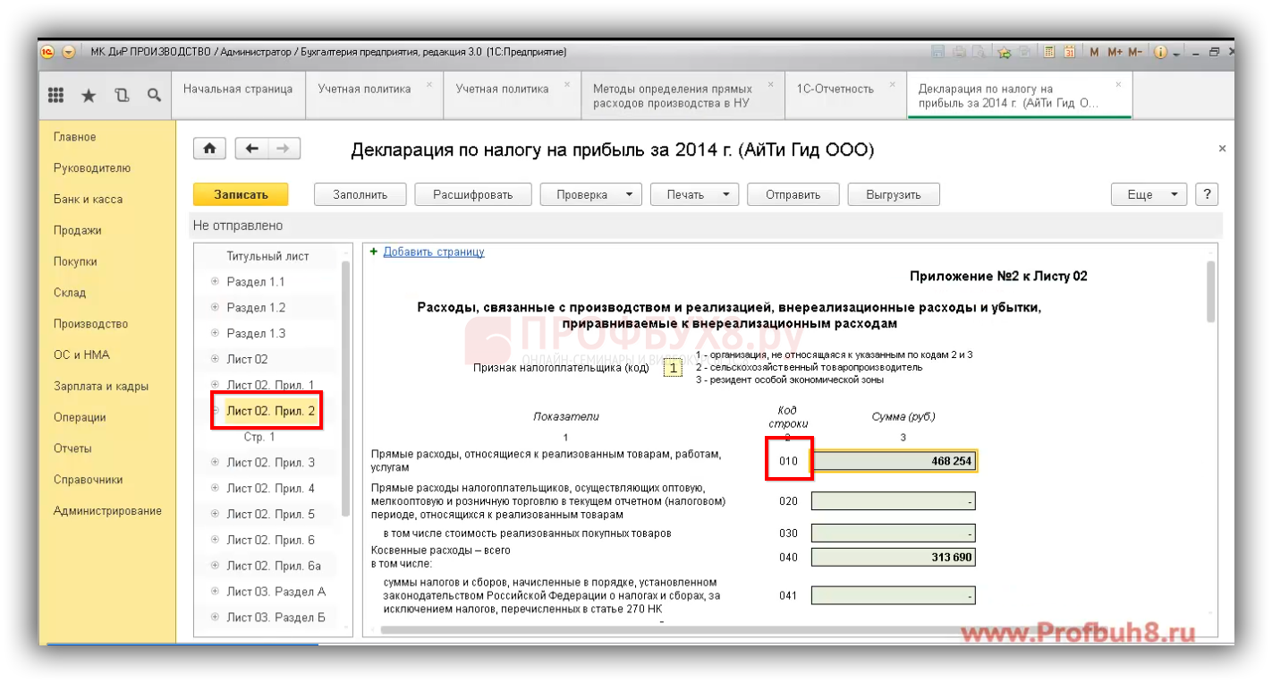Add to favorites via star-arrow icon
This screenshot has width=1272, height=683.
tap(1004, 52)
